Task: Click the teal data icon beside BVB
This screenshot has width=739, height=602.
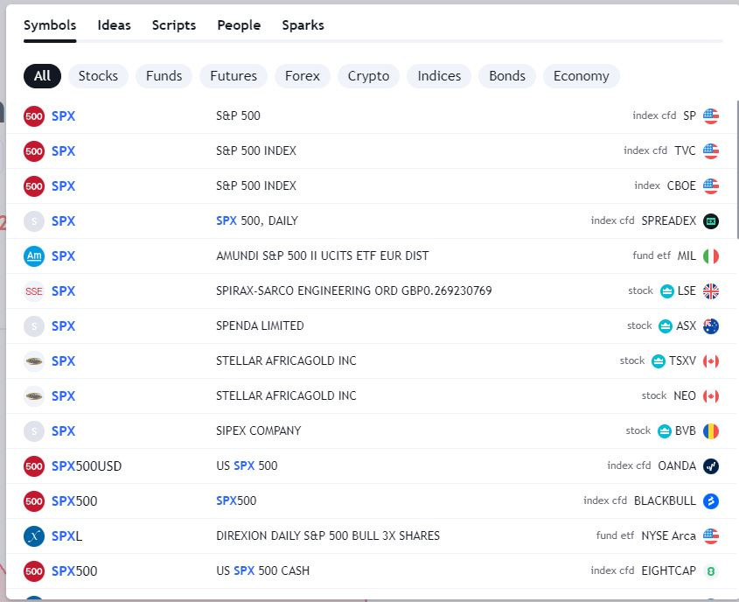Action: pos(664,430)
